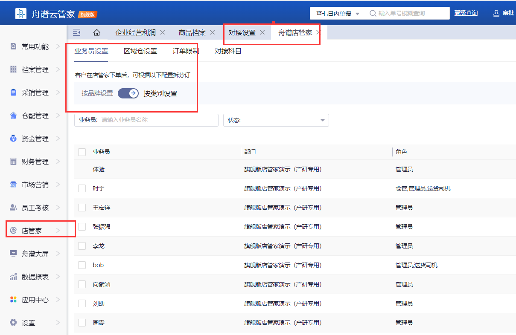
Task: Click the 数据报表 chart icon
Action: click(x=13, y=277)
